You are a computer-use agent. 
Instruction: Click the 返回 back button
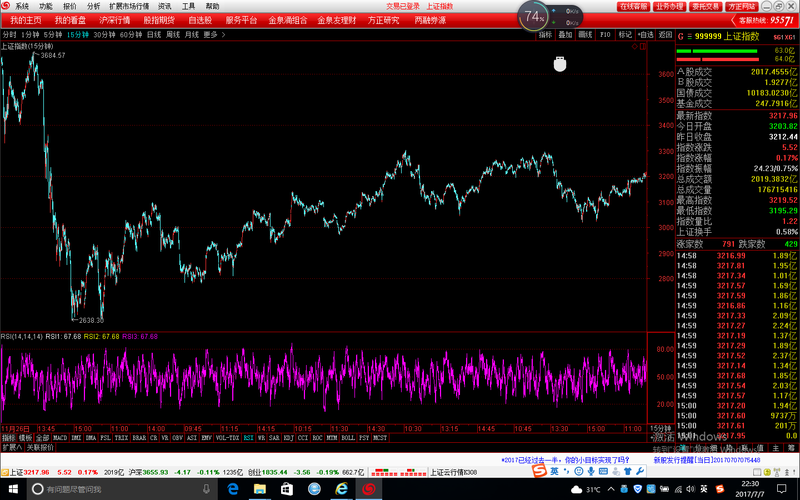pos(665,34)
